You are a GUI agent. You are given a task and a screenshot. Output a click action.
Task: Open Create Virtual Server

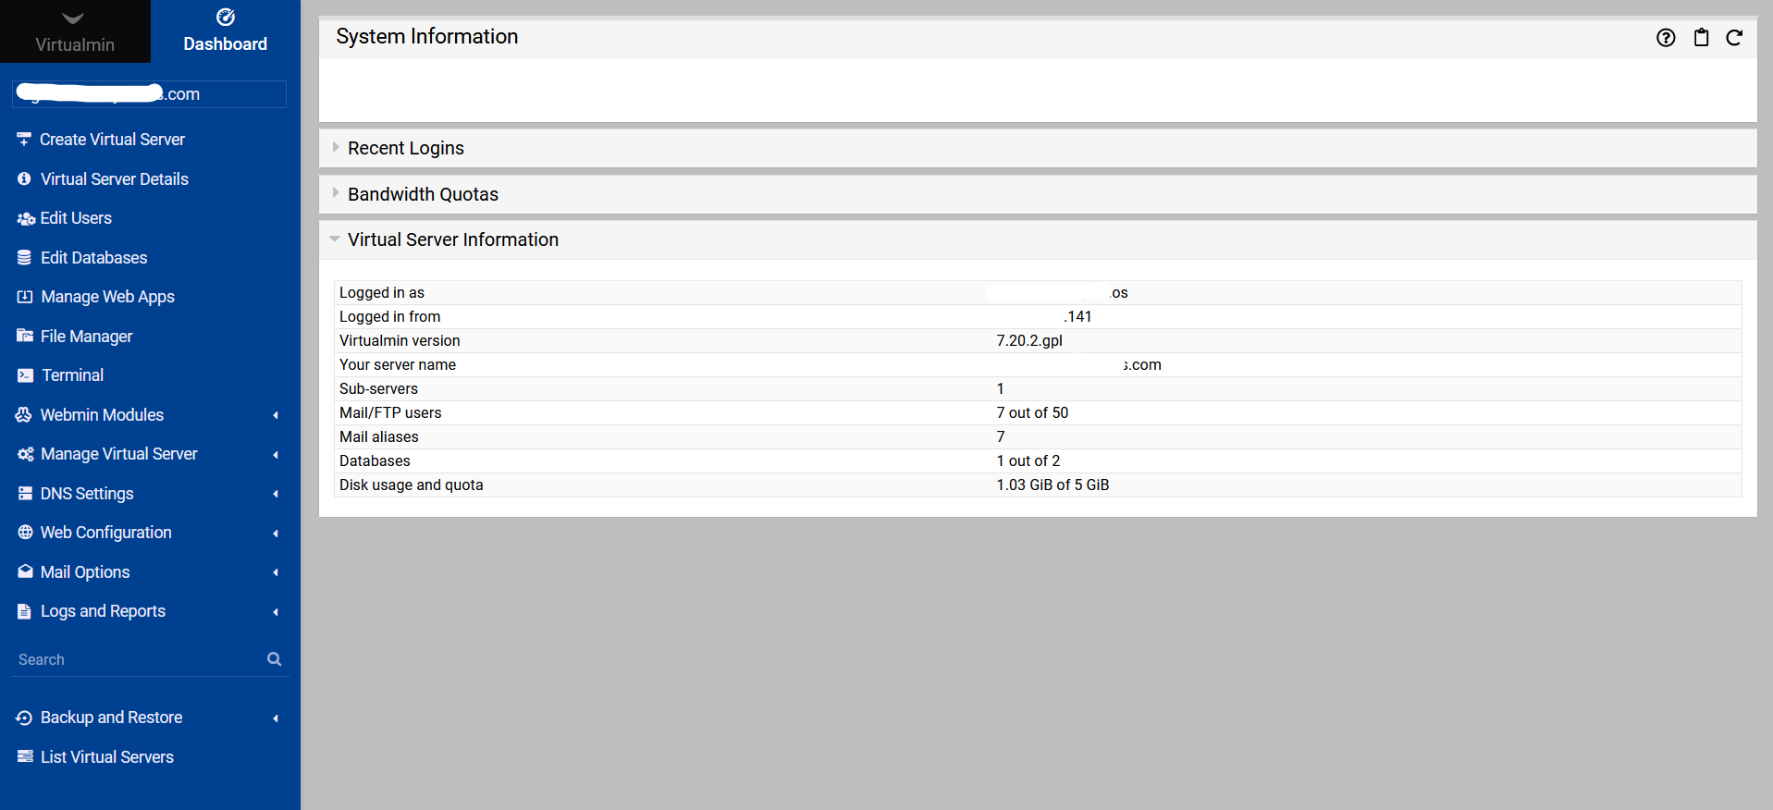coord(112,140)
